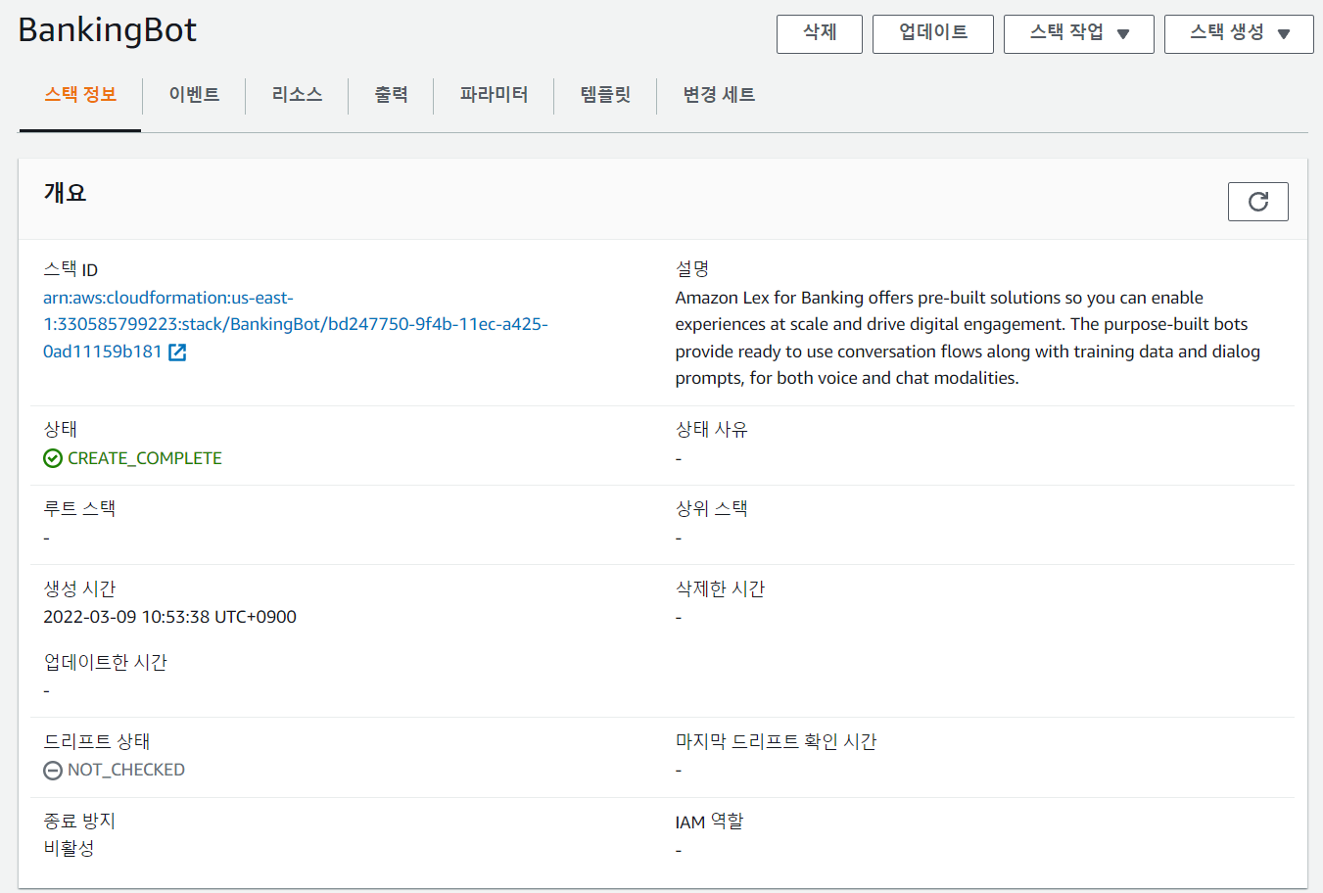
Task: Click the 마지막 드리프트 확인 시간 label
Action: pos(776,741)
